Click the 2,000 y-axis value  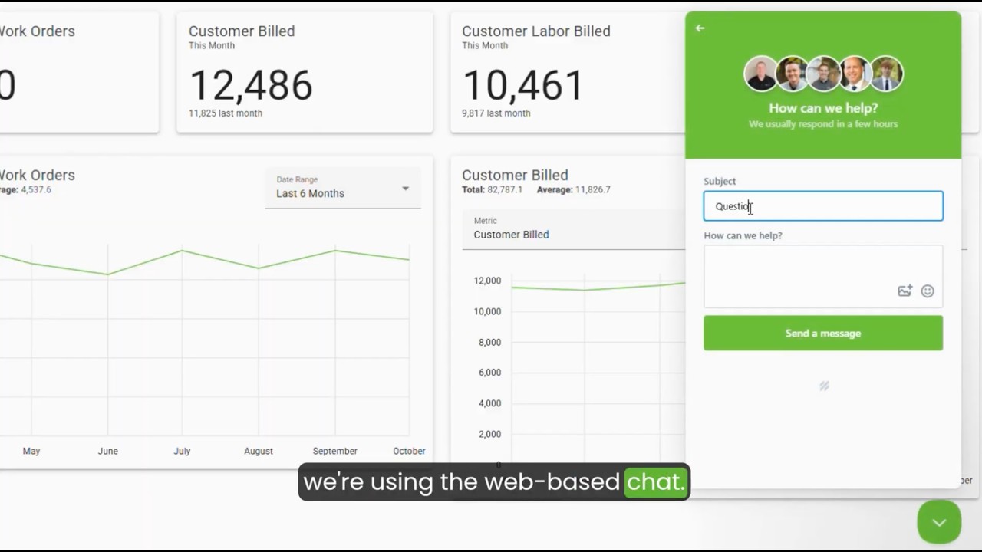pyautogui.click(x=489, y=434)
